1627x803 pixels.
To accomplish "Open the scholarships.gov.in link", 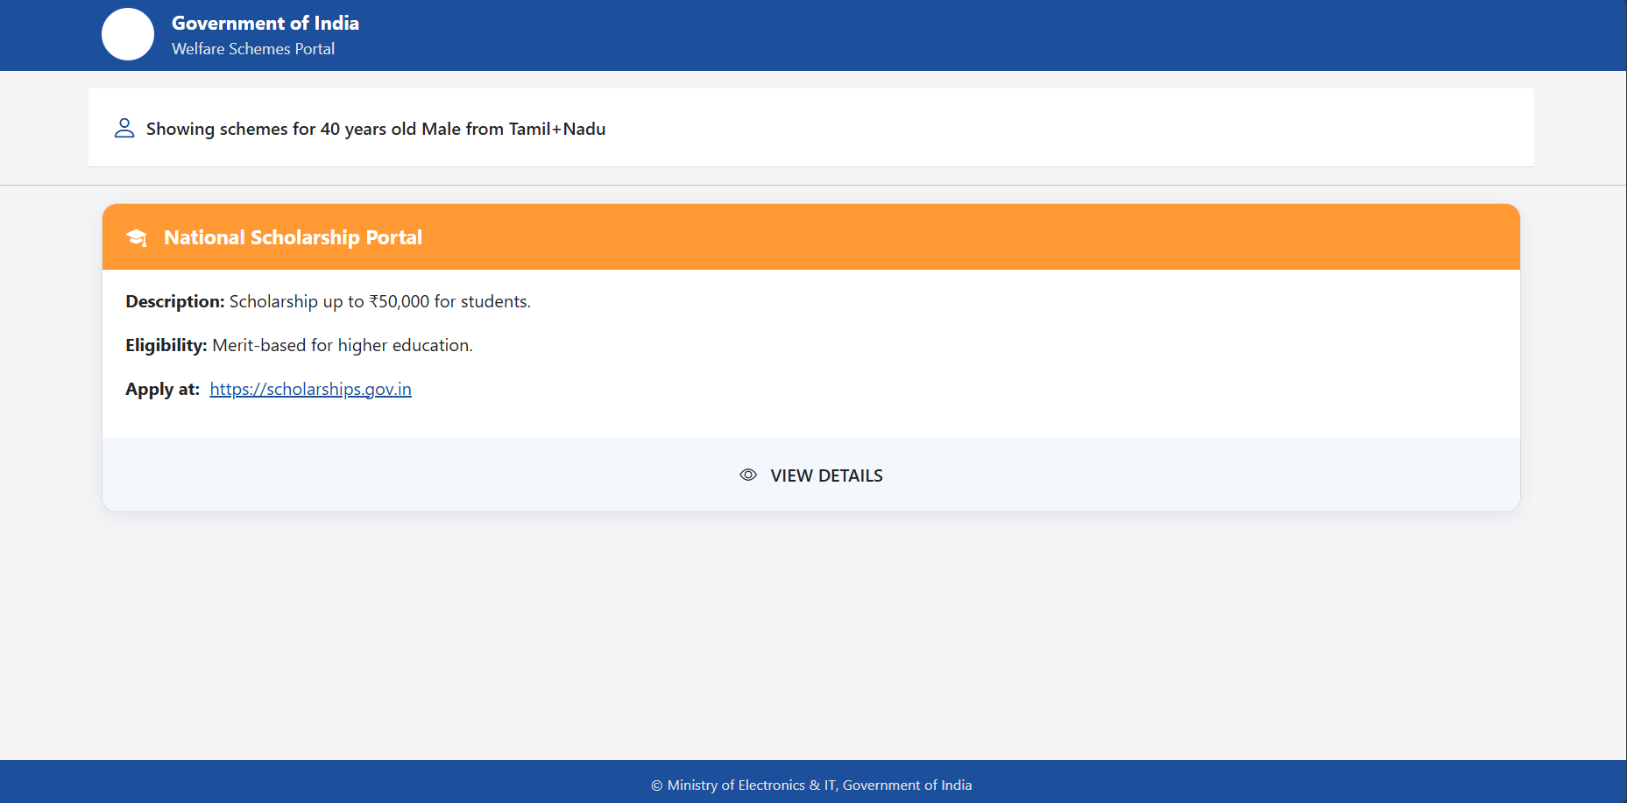I will [310, 389].
